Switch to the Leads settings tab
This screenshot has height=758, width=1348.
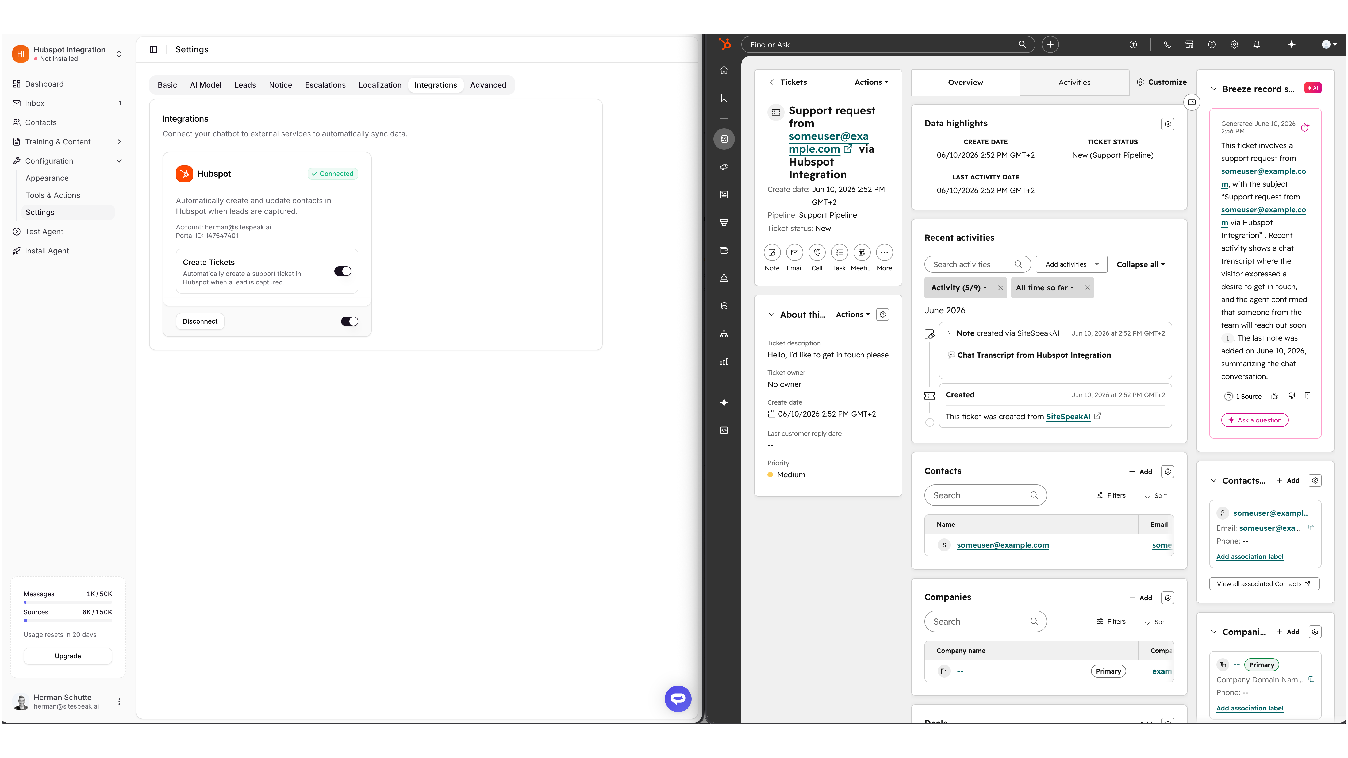245,85
